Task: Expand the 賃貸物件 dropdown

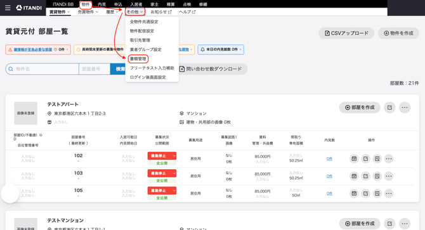Action: [x=60, y=12]
